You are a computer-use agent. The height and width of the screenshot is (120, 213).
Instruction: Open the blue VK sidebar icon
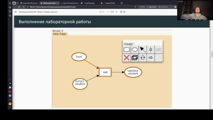(x=10, y=96)
